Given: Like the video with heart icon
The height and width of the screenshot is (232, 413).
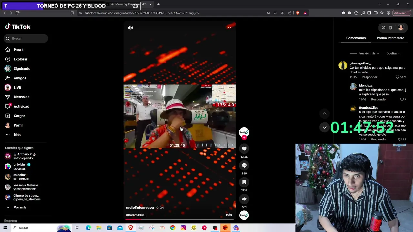Looking at the screenshot, I should click(x=244, y=149).
